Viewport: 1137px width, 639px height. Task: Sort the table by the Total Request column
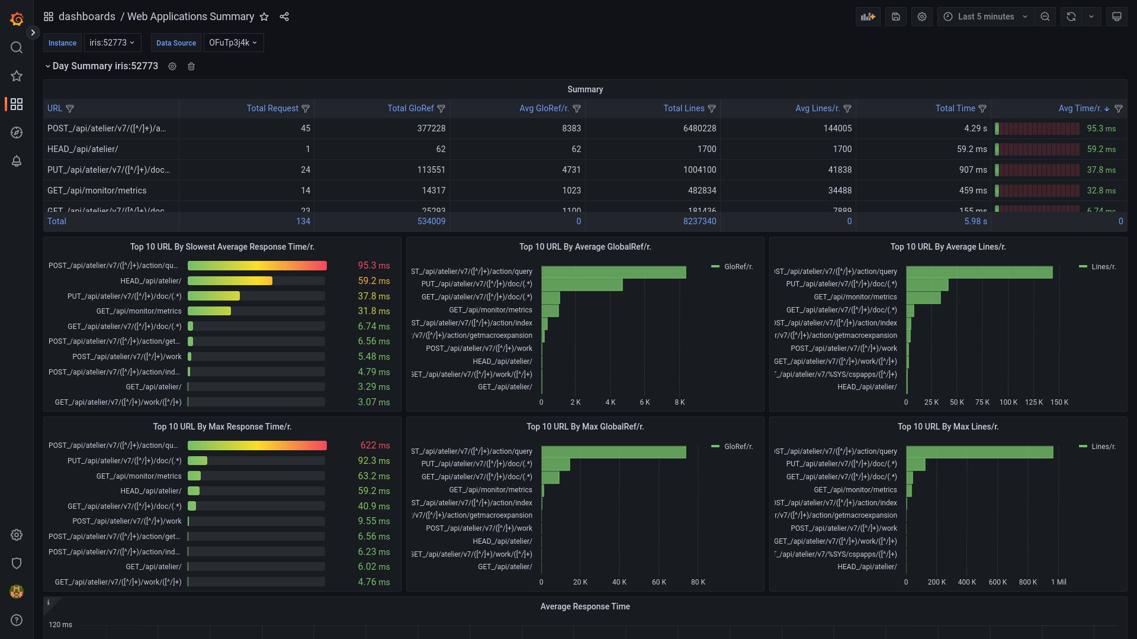[272, 108]
